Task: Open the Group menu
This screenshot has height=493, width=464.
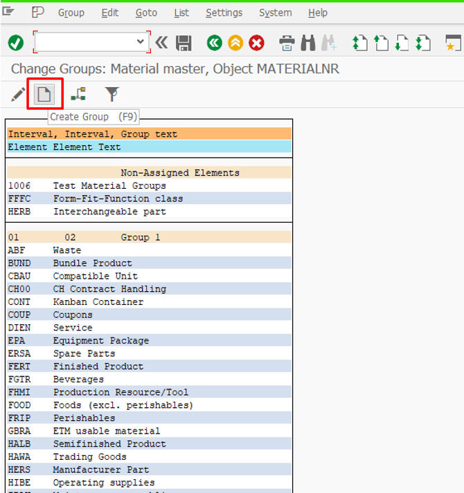Action: point(71,12)
